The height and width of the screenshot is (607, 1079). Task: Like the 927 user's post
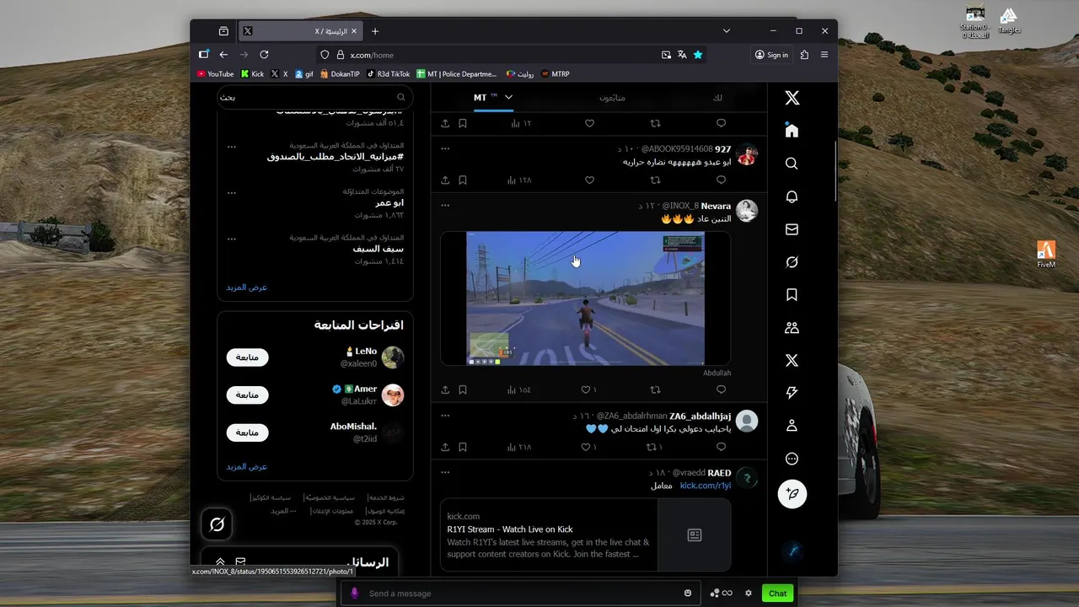(589, 180)
